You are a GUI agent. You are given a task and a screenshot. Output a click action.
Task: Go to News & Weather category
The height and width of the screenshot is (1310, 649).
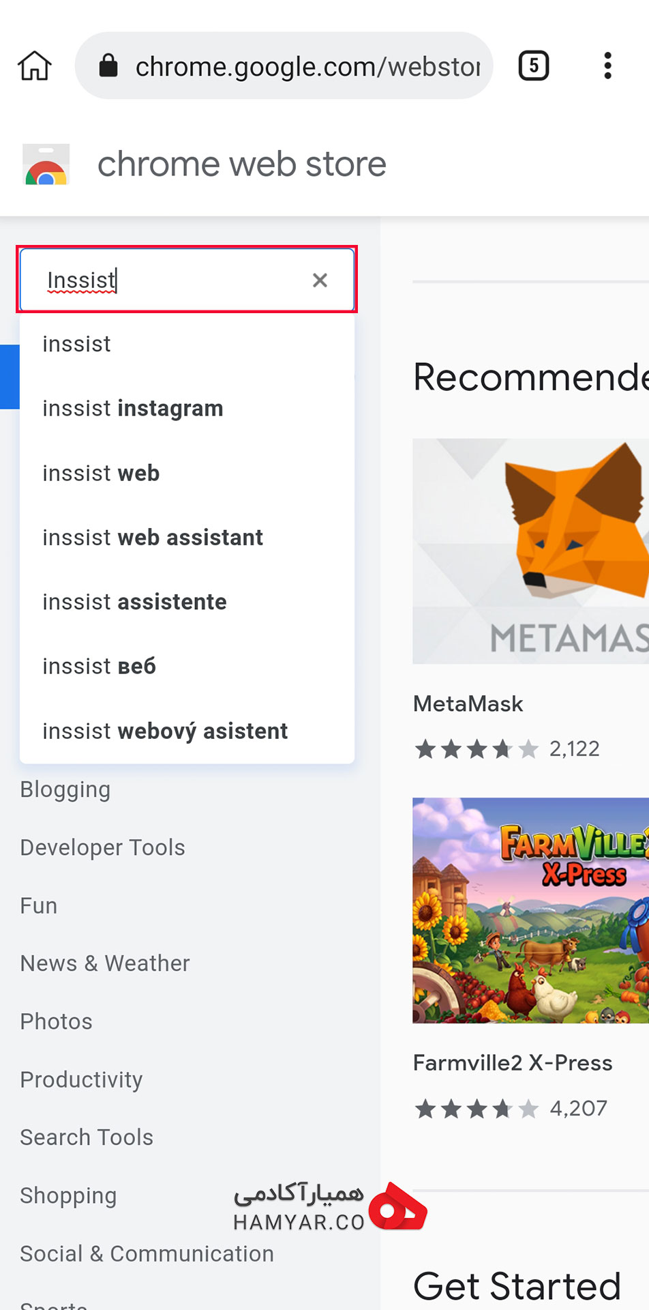pyautogui.click(x=105, y=963)
